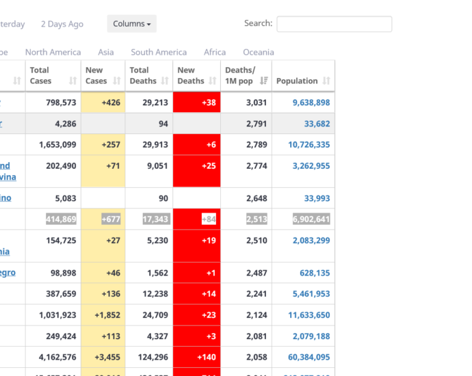Click sort arrows in New Cases header
Image resolution: width=472 pixels, height=376 pixels.
point(117,81)
